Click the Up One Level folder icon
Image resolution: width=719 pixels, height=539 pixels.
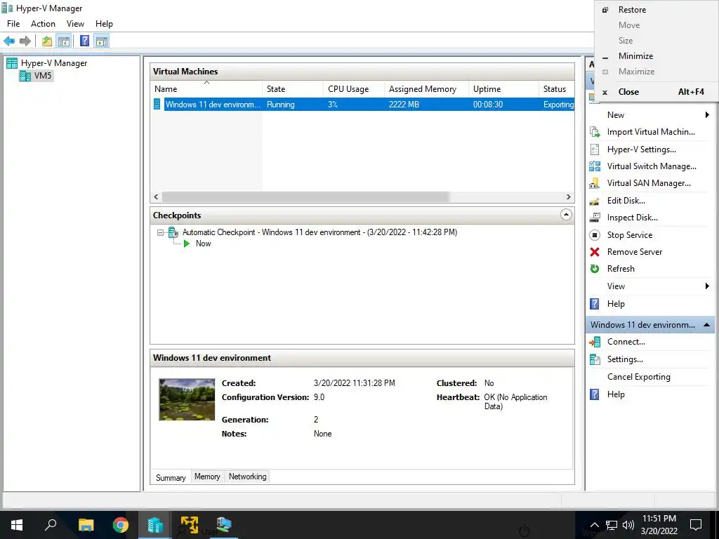point(47,41)
